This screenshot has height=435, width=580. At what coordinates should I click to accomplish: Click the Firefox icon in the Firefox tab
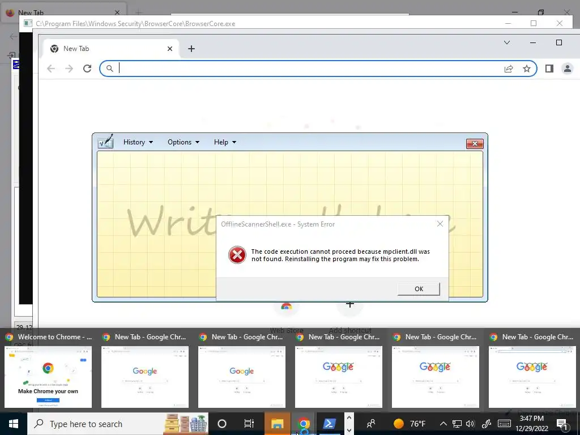click(x=10, y=12)
